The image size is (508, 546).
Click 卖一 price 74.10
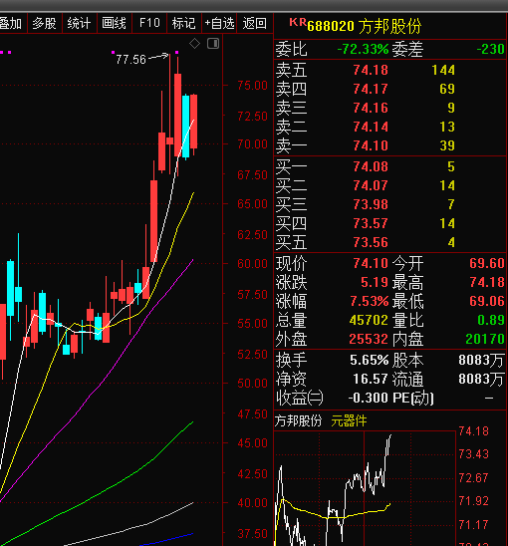coord(371,145)
